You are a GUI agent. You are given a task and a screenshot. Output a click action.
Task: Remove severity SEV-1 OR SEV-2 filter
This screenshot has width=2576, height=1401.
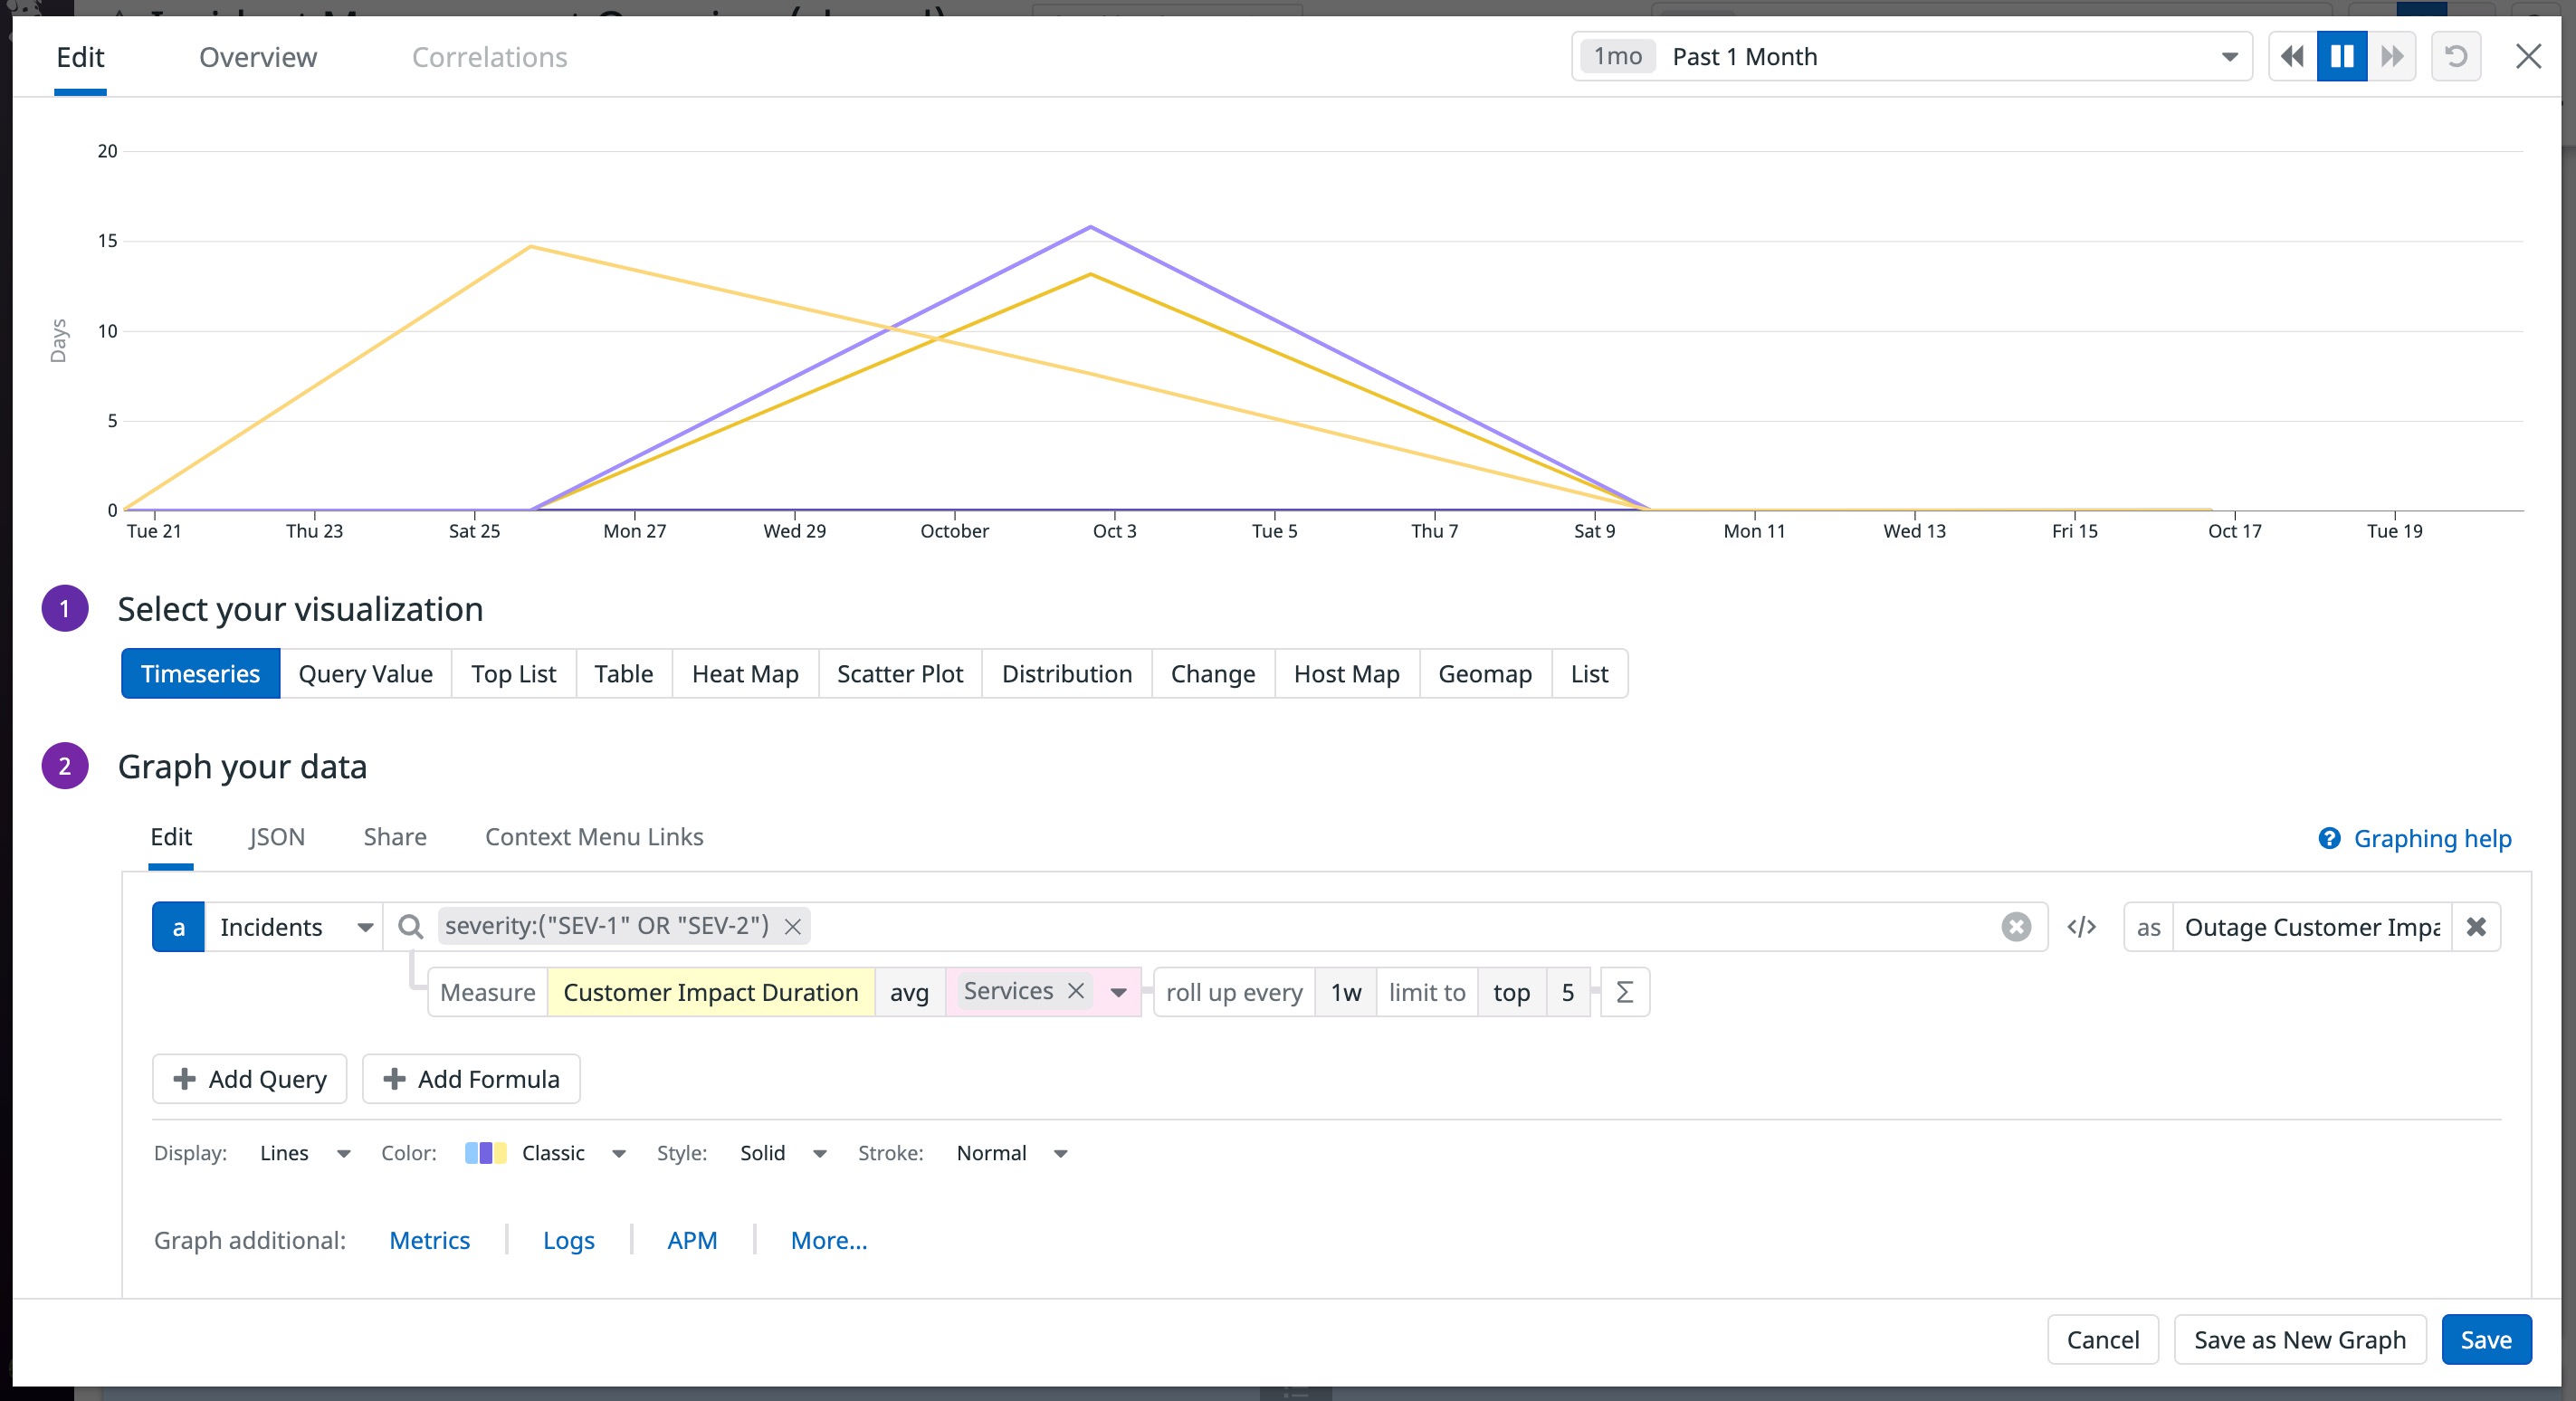click(x=792, y=927)
